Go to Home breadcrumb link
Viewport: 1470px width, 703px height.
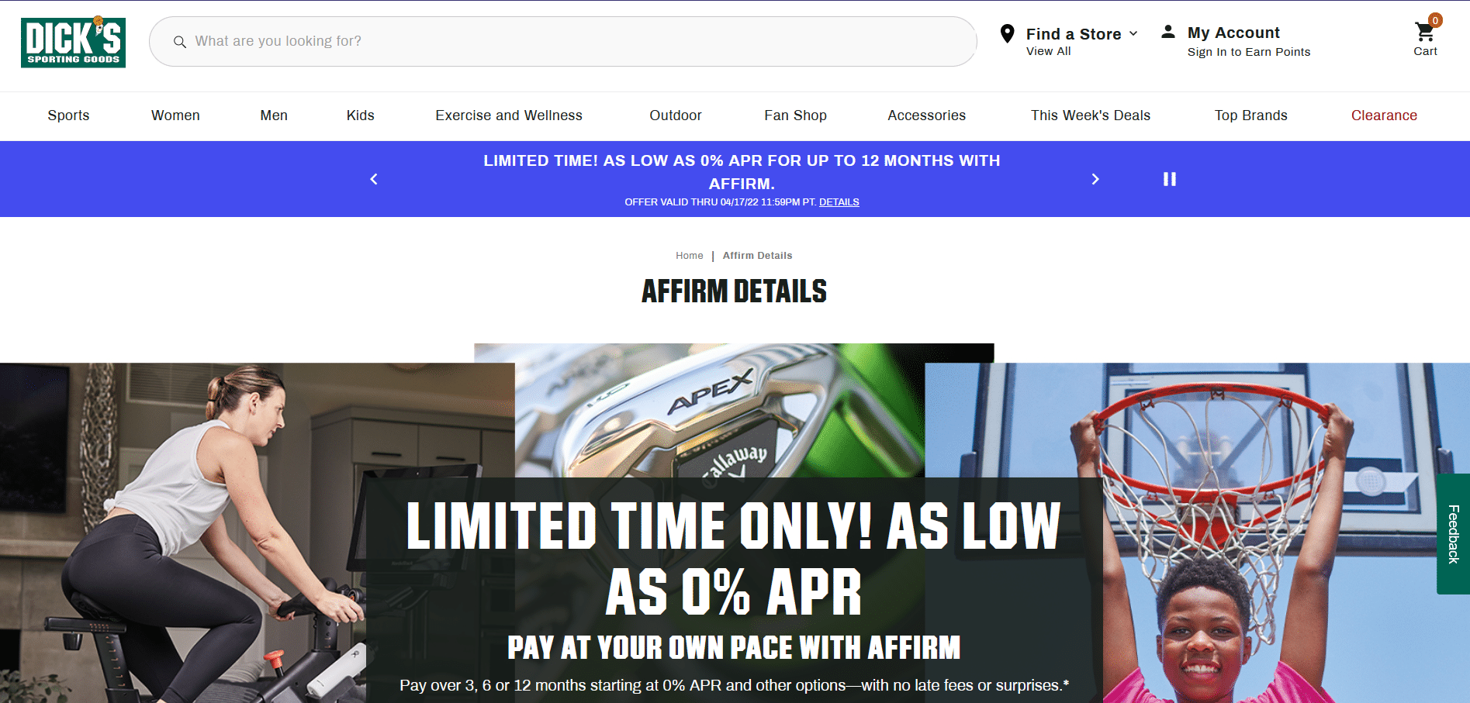click(689, 256)
